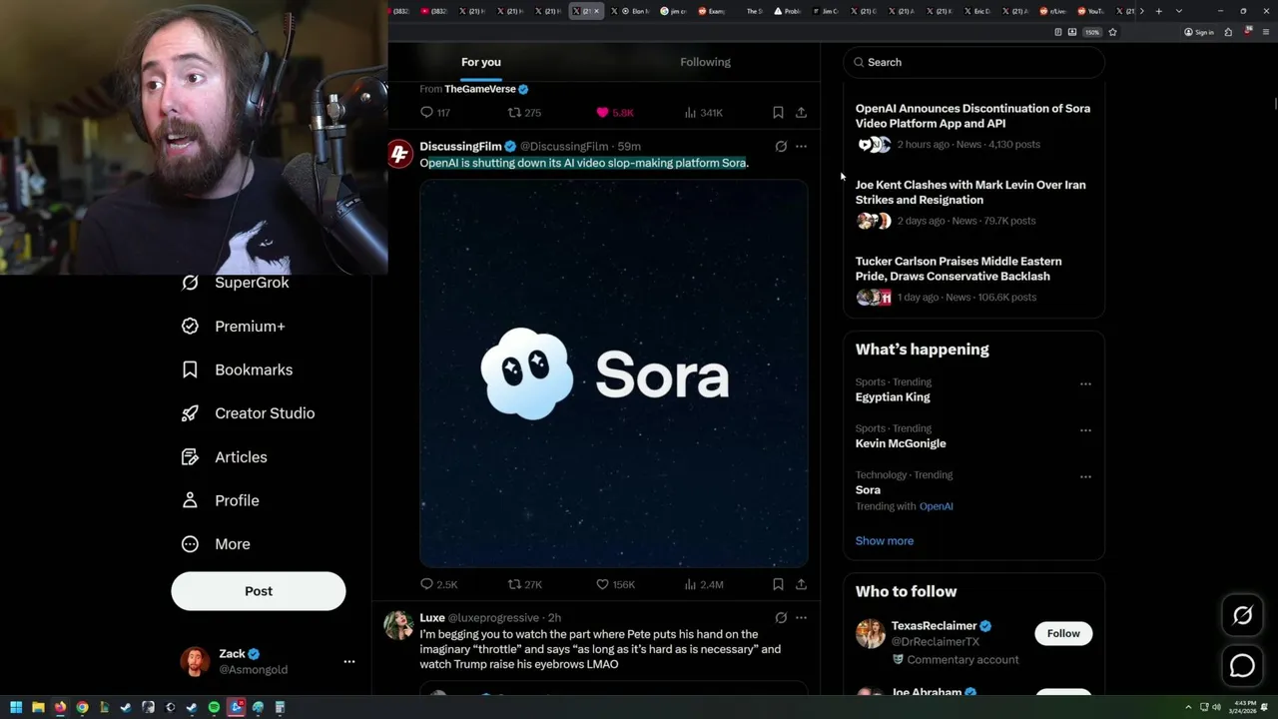
Task: Open SuperGrok from the sidebar
Action: pyautogui.click(x=236, y=283)
